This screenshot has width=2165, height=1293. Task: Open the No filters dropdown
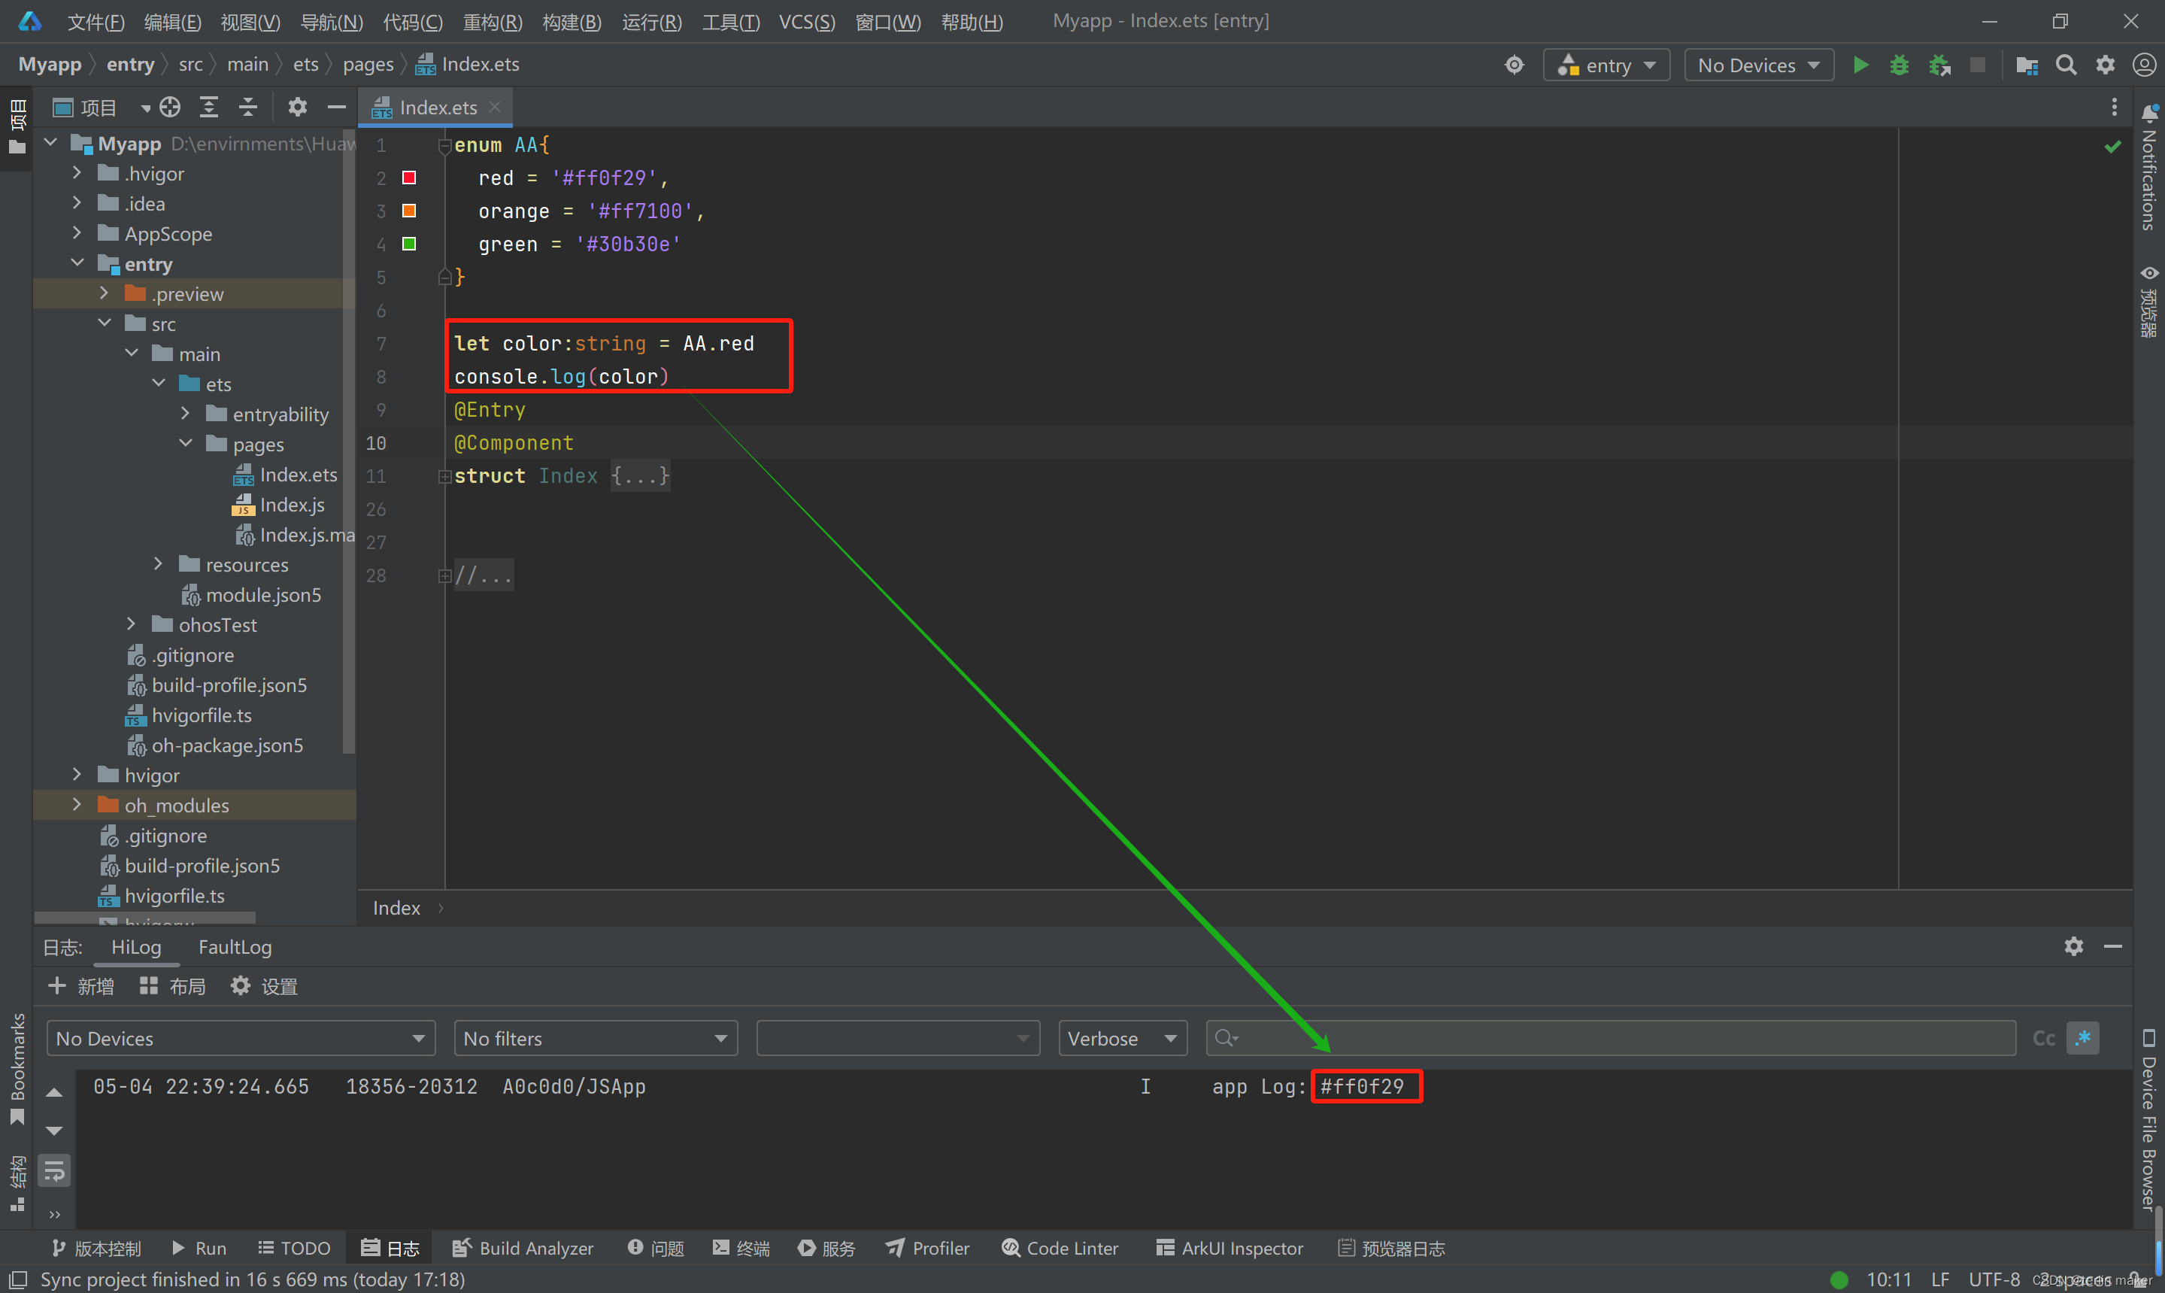point(595,1038)
